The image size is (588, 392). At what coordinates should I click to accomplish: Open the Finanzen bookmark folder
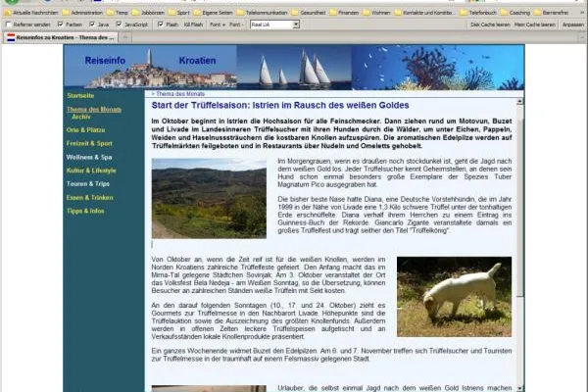(x=344, y=13)
